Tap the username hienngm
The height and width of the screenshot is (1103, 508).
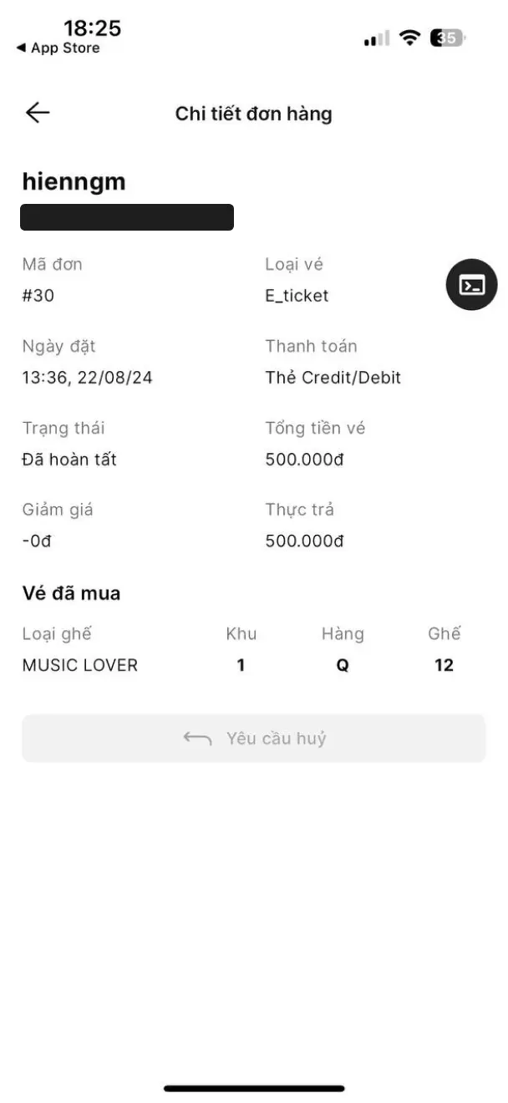(74, 181)
